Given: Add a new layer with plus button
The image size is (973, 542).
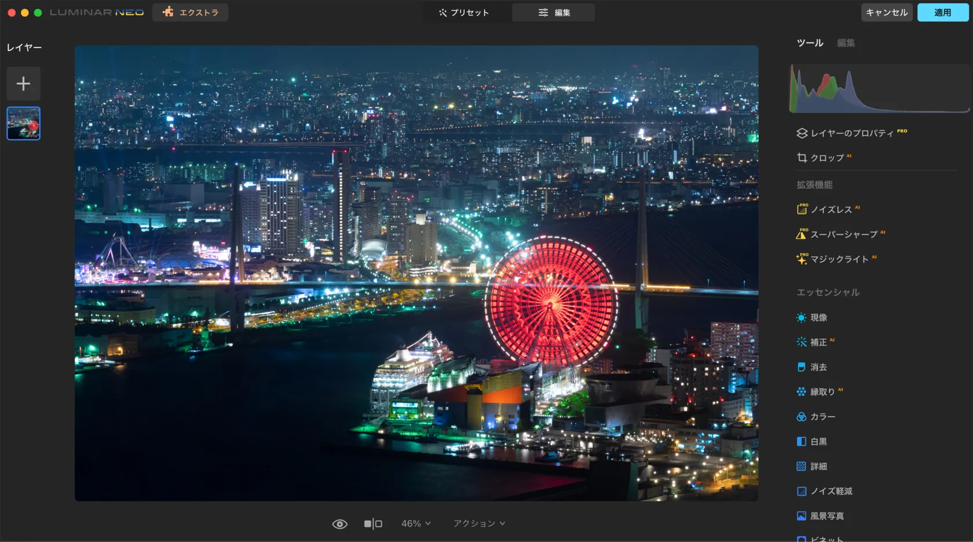Looking at the screenshot, I should [x=23, y=84].
